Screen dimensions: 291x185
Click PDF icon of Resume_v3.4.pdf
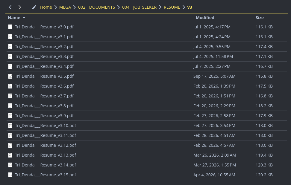10,66
